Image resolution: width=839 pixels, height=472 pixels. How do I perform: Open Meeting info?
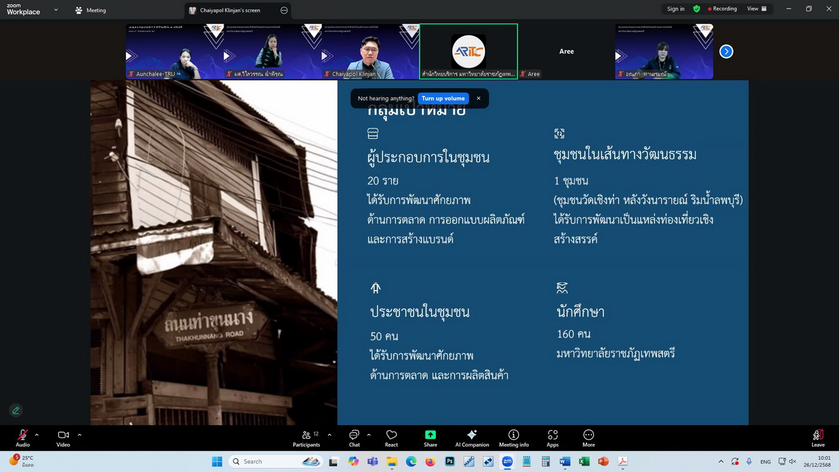point(514,438)
